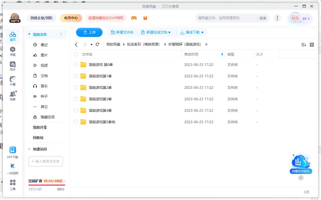The height and width of the screenshot is (200, 321).
Task: Open 会员中心 membership center
Action: [70, 18]
